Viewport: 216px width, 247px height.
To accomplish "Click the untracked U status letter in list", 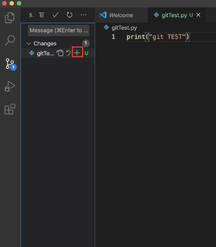I will [86, 54].
